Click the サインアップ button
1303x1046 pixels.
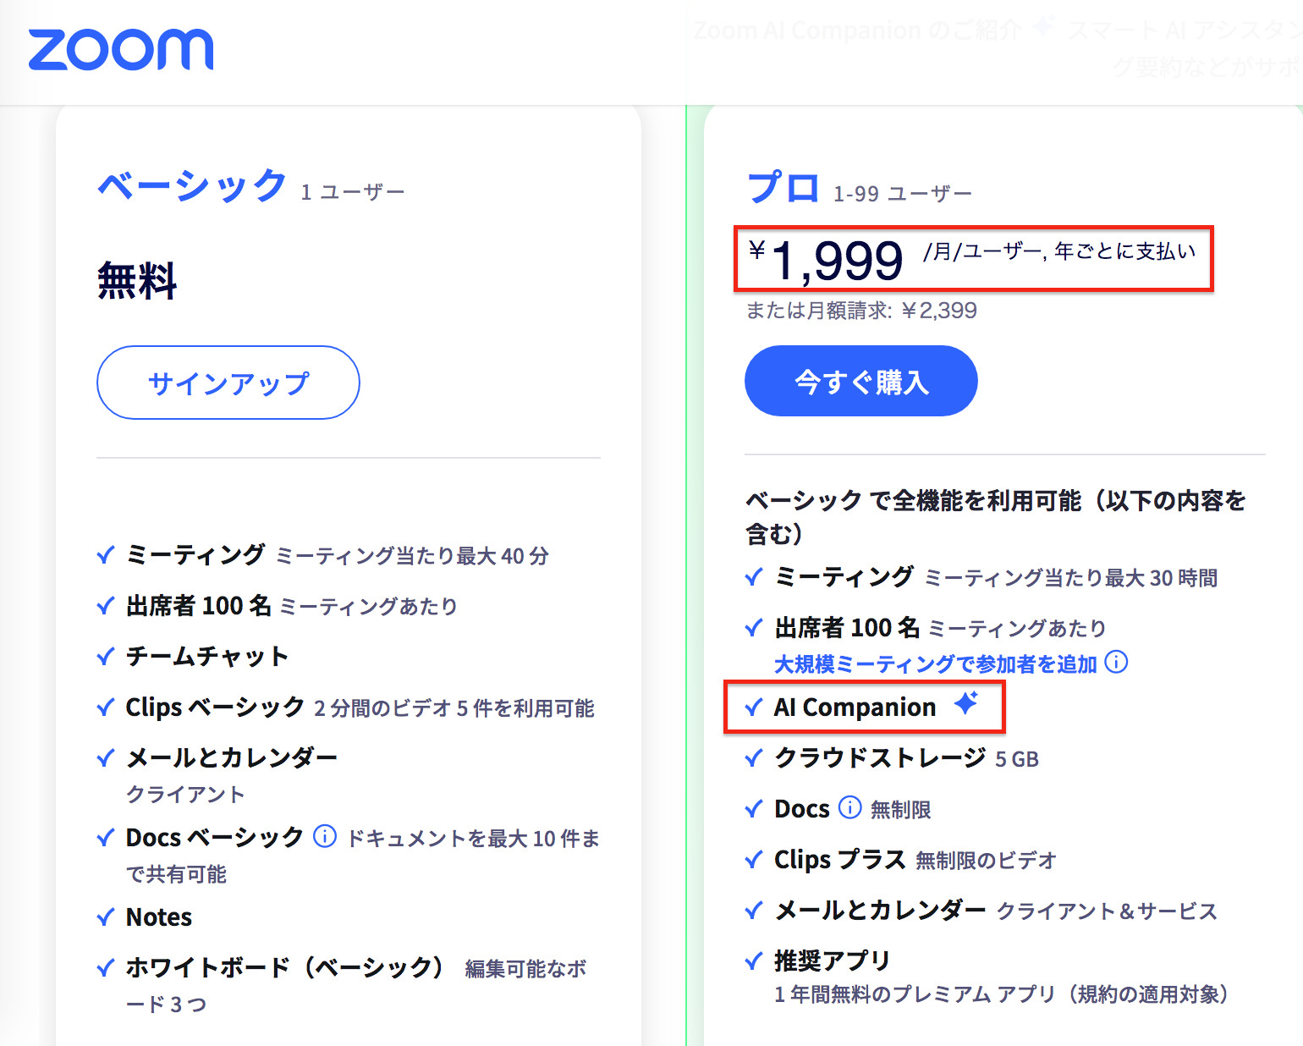[228, 383]
